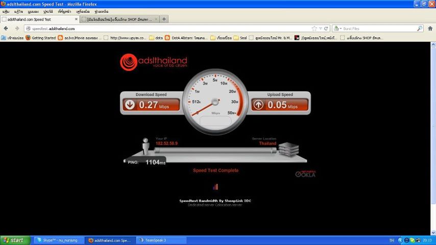Close the adslthailand.com Speed Test tab
This screenshot has width=436, height=245.
point(76,19)
